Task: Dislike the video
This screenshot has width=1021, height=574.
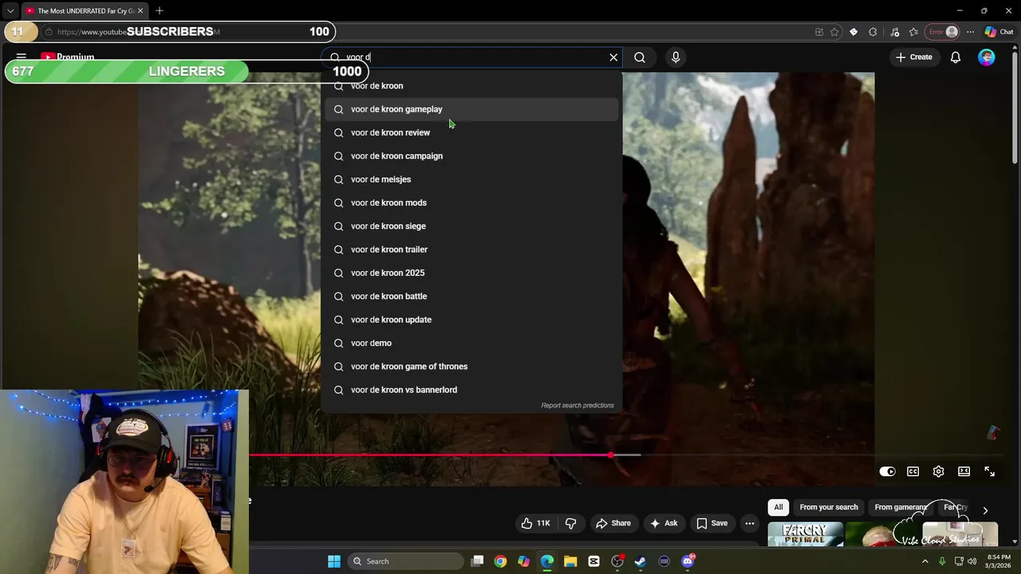Action: point(570,523)
